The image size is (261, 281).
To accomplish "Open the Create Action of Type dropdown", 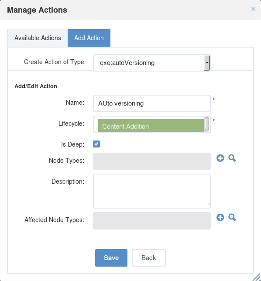I will click(151, 63).
